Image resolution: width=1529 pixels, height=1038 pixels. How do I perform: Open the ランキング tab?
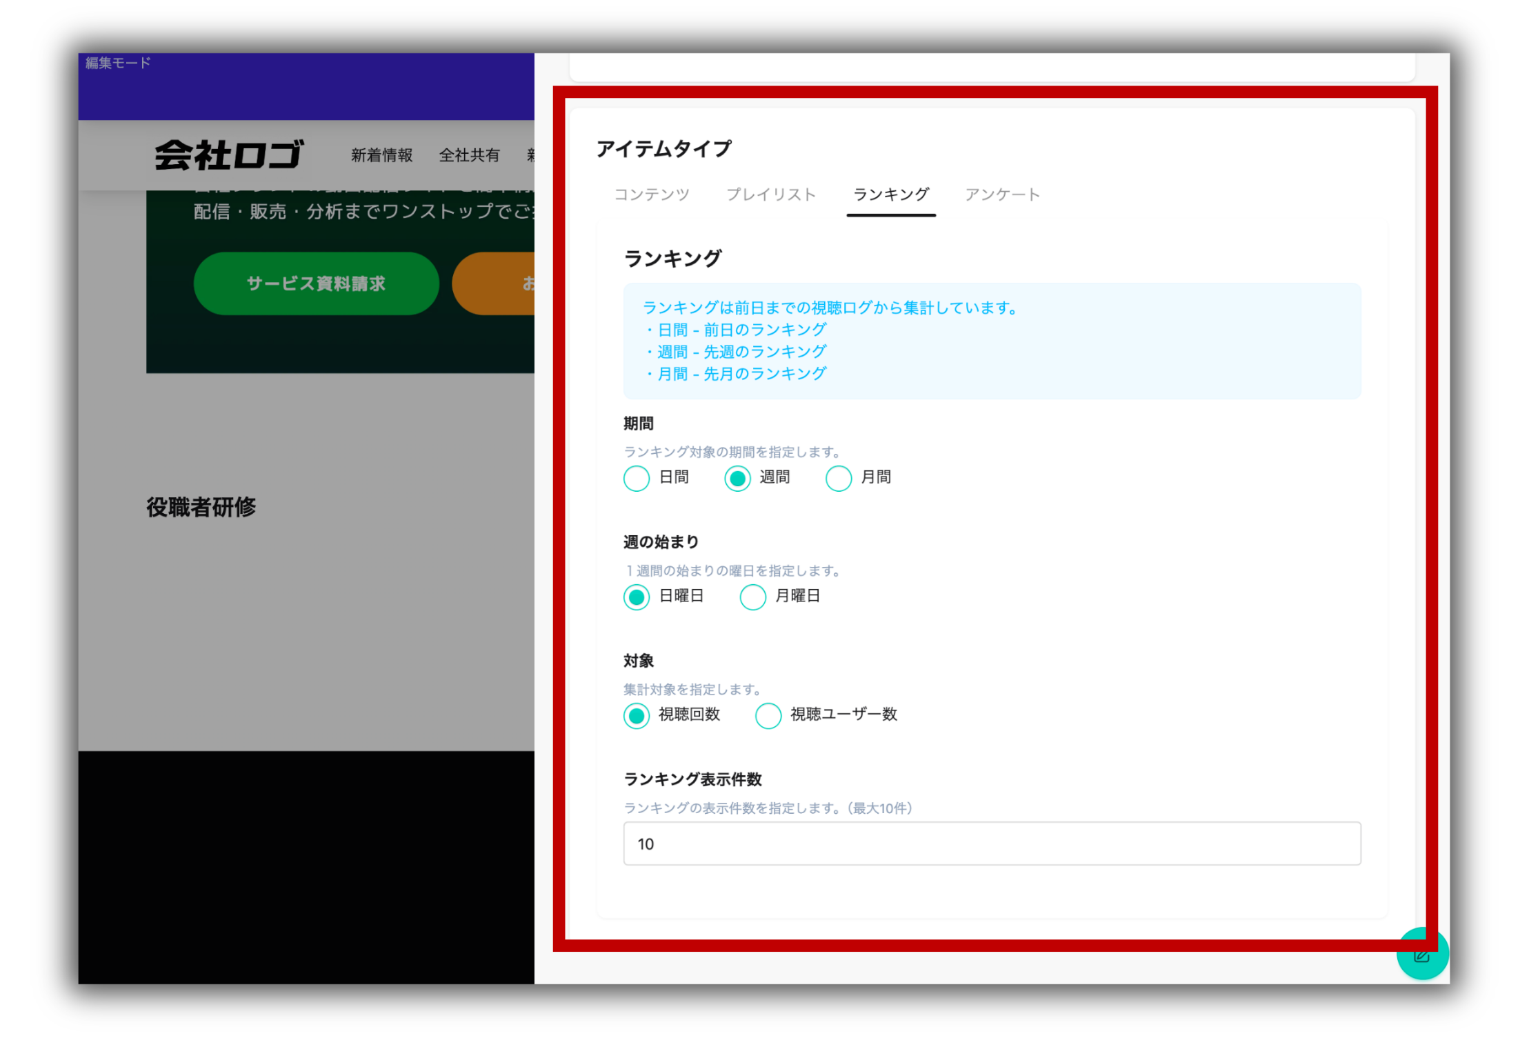coord(891,194)
